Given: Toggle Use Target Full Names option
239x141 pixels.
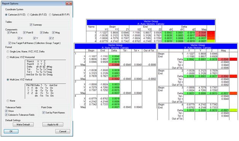Looking at the screenshot, I should click(10, 43).
